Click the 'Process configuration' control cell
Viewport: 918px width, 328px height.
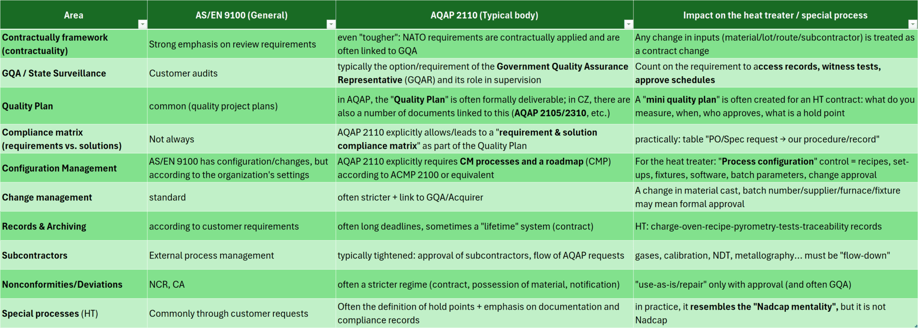[775, 168]
